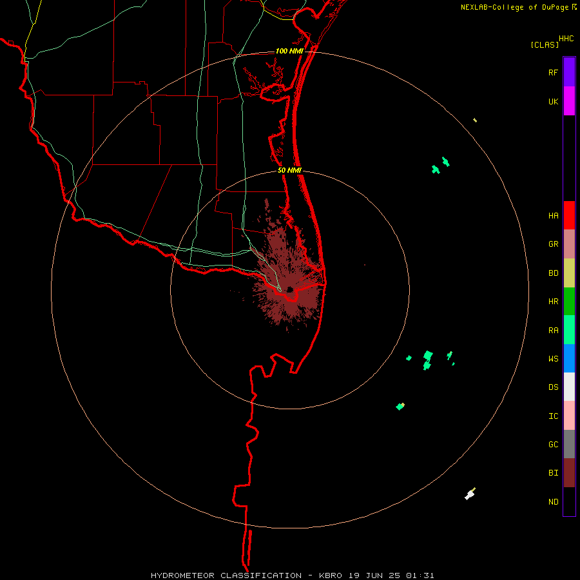Click the HA legend label

pyautogui.click(x=553, y=216)
